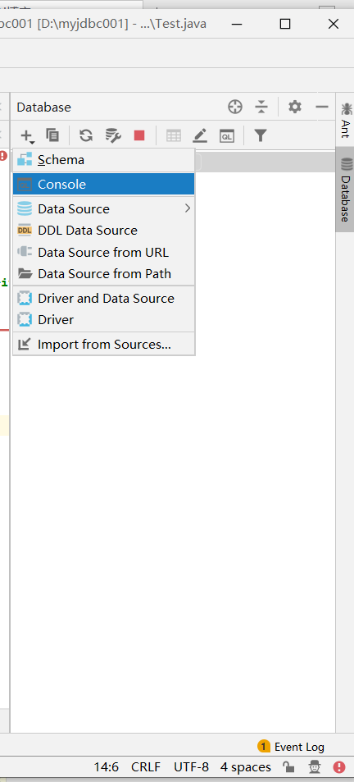Open the Ant side tab

click(x=346, y=120)
